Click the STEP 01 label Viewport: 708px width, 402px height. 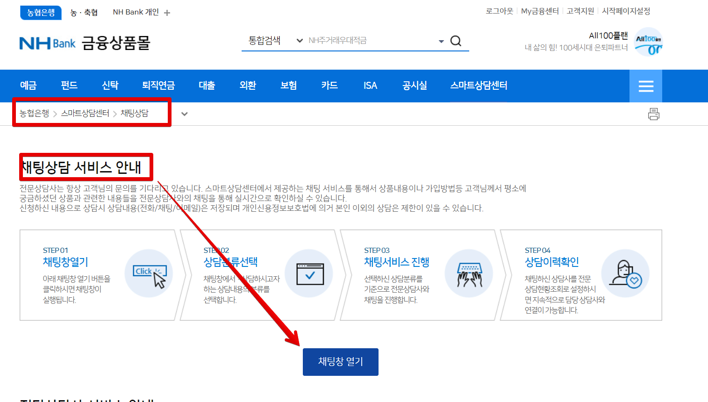55,251
